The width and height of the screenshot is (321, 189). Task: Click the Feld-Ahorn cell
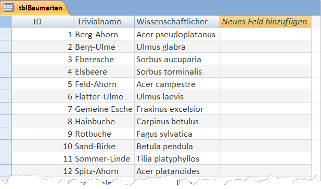(104, 84)
